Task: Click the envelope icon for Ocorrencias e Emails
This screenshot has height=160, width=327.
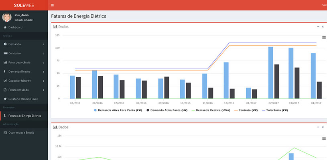Action: (5, 132)
